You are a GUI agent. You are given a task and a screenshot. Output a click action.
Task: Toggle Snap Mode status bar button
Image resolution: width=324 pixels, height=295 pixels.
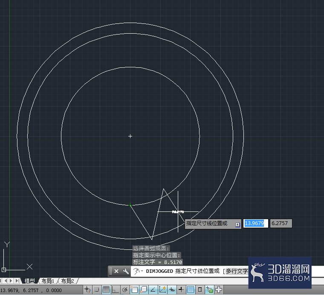97,289
